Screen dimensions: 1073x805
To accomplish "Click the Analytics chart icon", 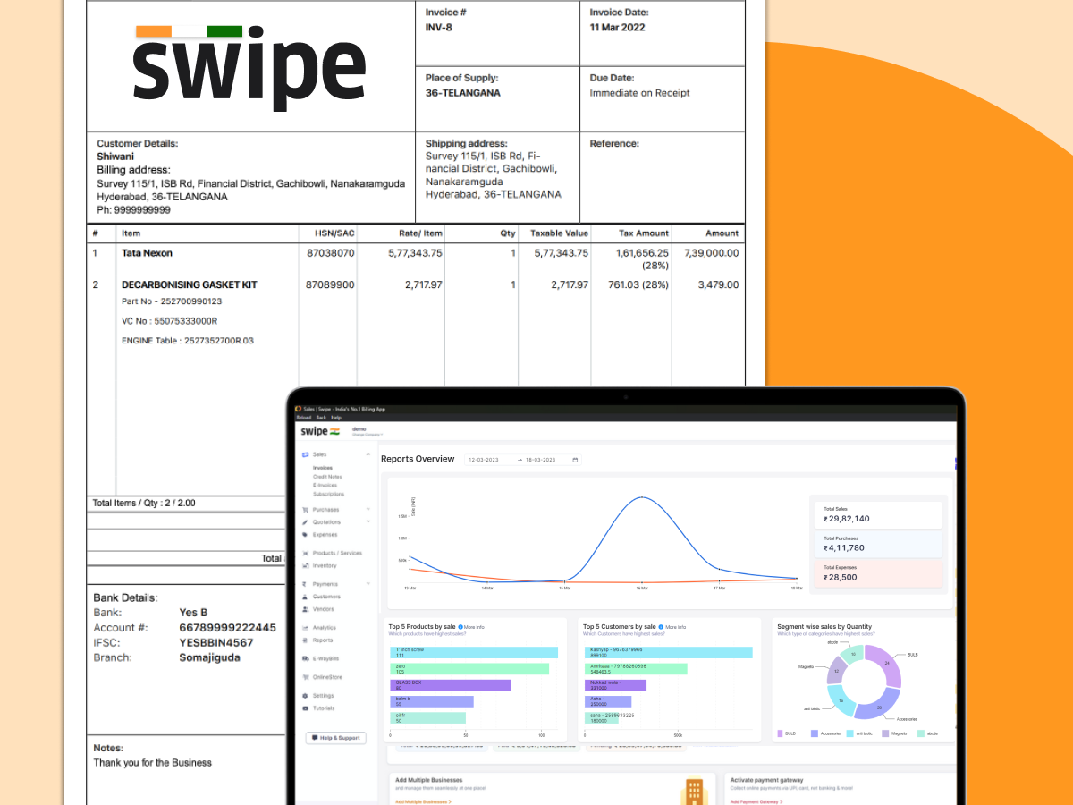I will click(306, 628).
